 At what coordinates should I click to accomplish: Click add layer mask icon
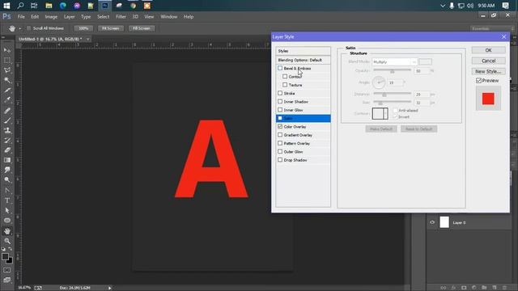pyautogui.click(x=464, y=288)
